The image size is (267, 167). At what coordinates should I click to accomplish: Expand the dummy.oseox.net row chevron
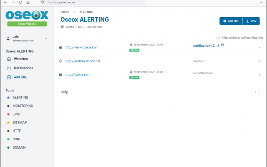point(259,61)
